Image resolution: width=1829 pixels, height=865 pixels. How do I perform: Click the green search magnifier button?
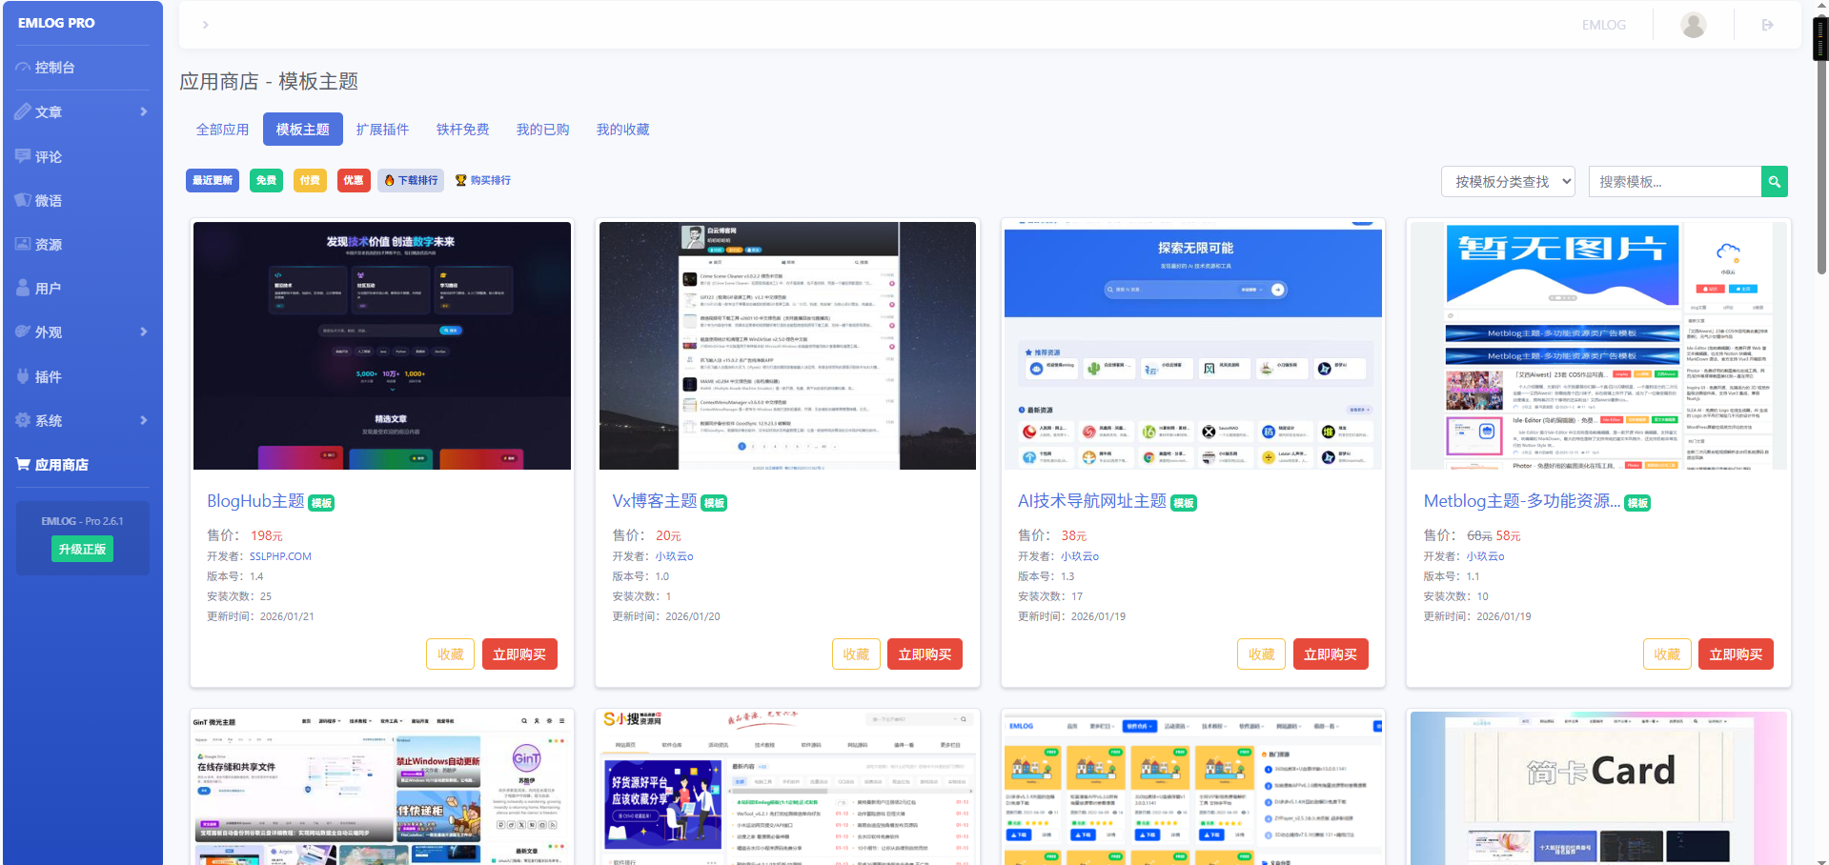pos(1774,182)
